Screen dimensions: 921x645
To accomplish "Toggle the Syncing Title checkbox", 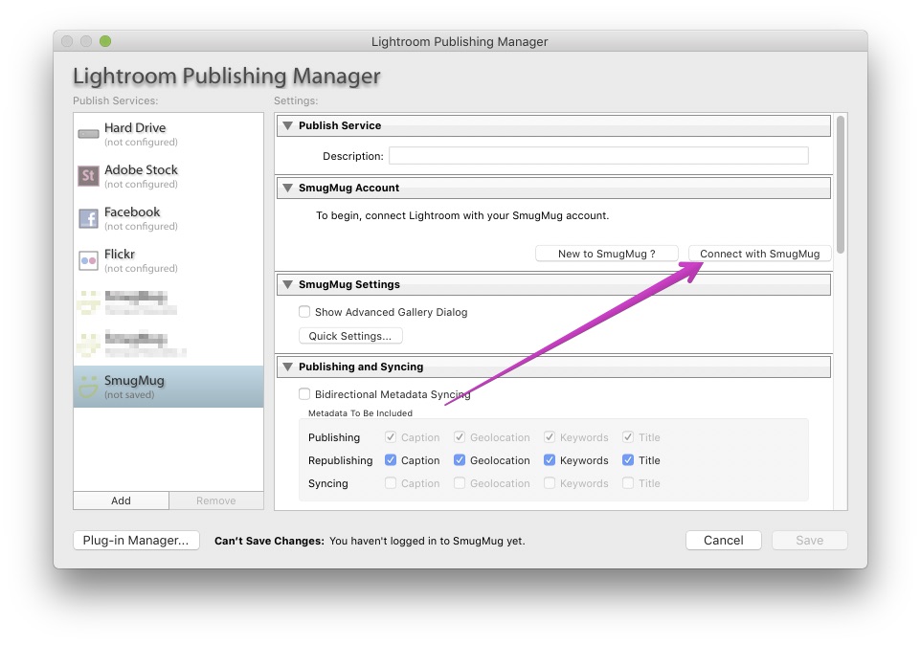I will tap(628, 483).
